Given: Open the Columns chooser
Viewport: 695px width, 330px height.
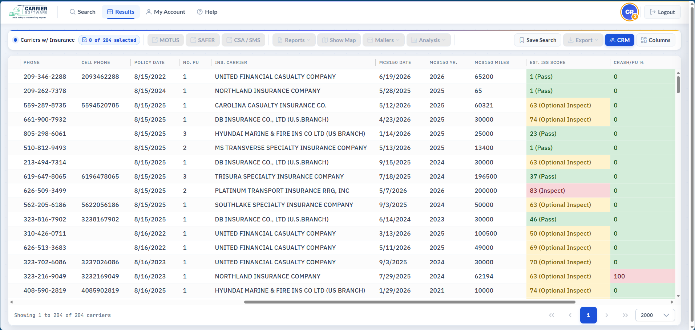Looking at the screenshot, I should tap(656, 40).
